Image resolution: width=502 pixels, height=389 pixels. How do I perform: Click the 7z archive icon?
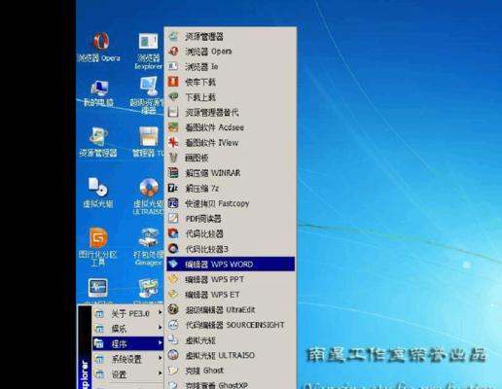click(173, 188)
